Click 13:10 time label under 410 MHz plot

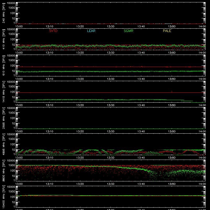tap(50, 53)
